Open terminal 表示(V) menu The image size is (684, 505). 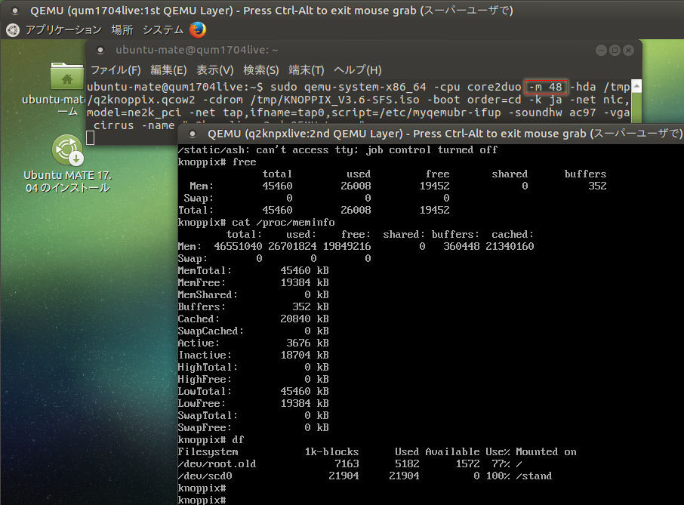tap(215, 69)
